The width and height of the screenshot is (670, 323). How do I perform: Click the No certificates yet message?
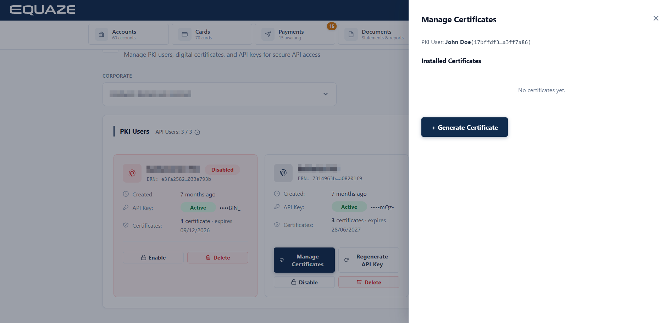542,90
